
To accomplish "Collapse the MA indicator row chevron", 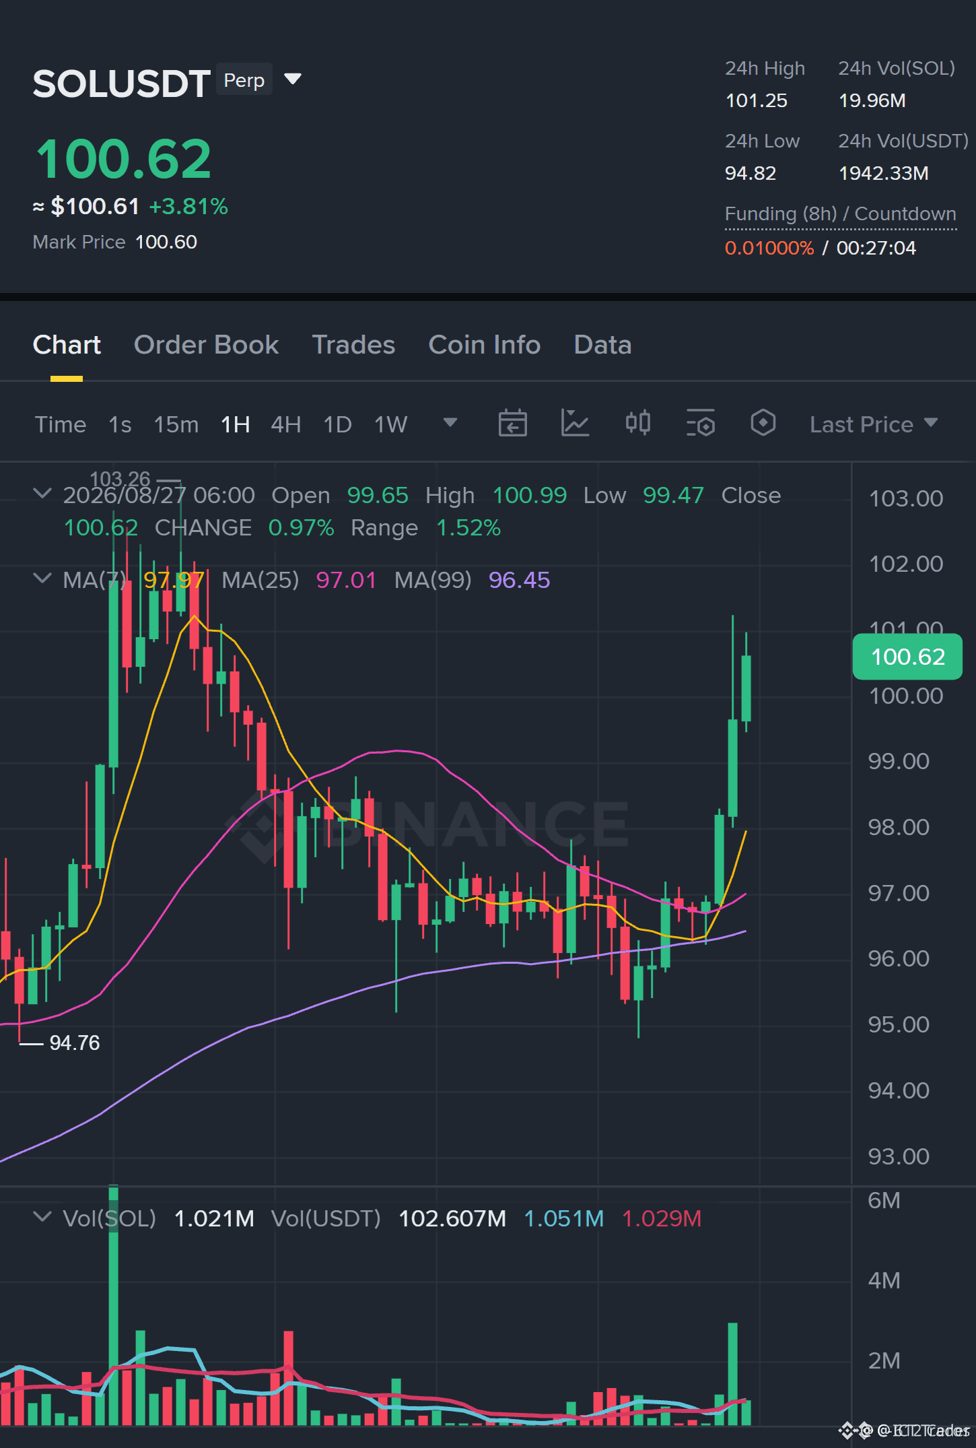I will tap(42, 579).
